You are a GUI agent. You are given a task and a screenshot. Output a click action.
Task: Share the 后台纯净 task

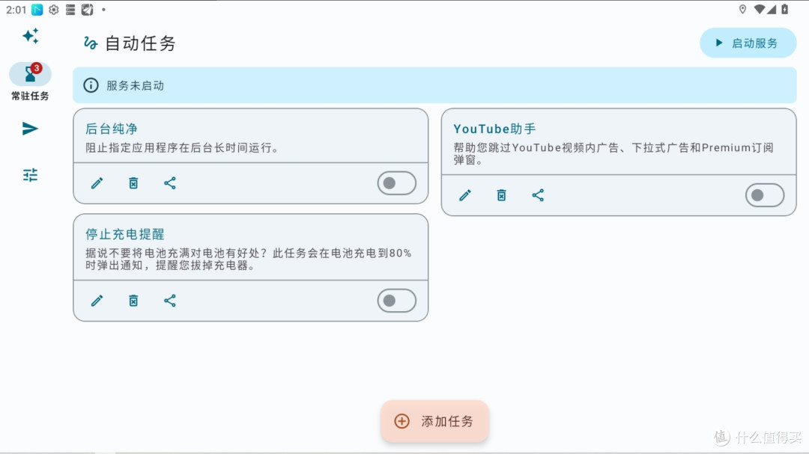point(170,182)
